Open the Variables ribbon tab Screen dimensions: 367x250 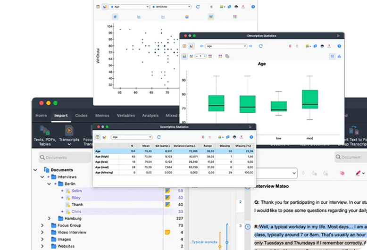click(125, 116)
